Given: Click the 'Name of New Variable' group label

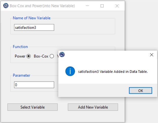Looking at the screenshot, I should pos(31,18).
